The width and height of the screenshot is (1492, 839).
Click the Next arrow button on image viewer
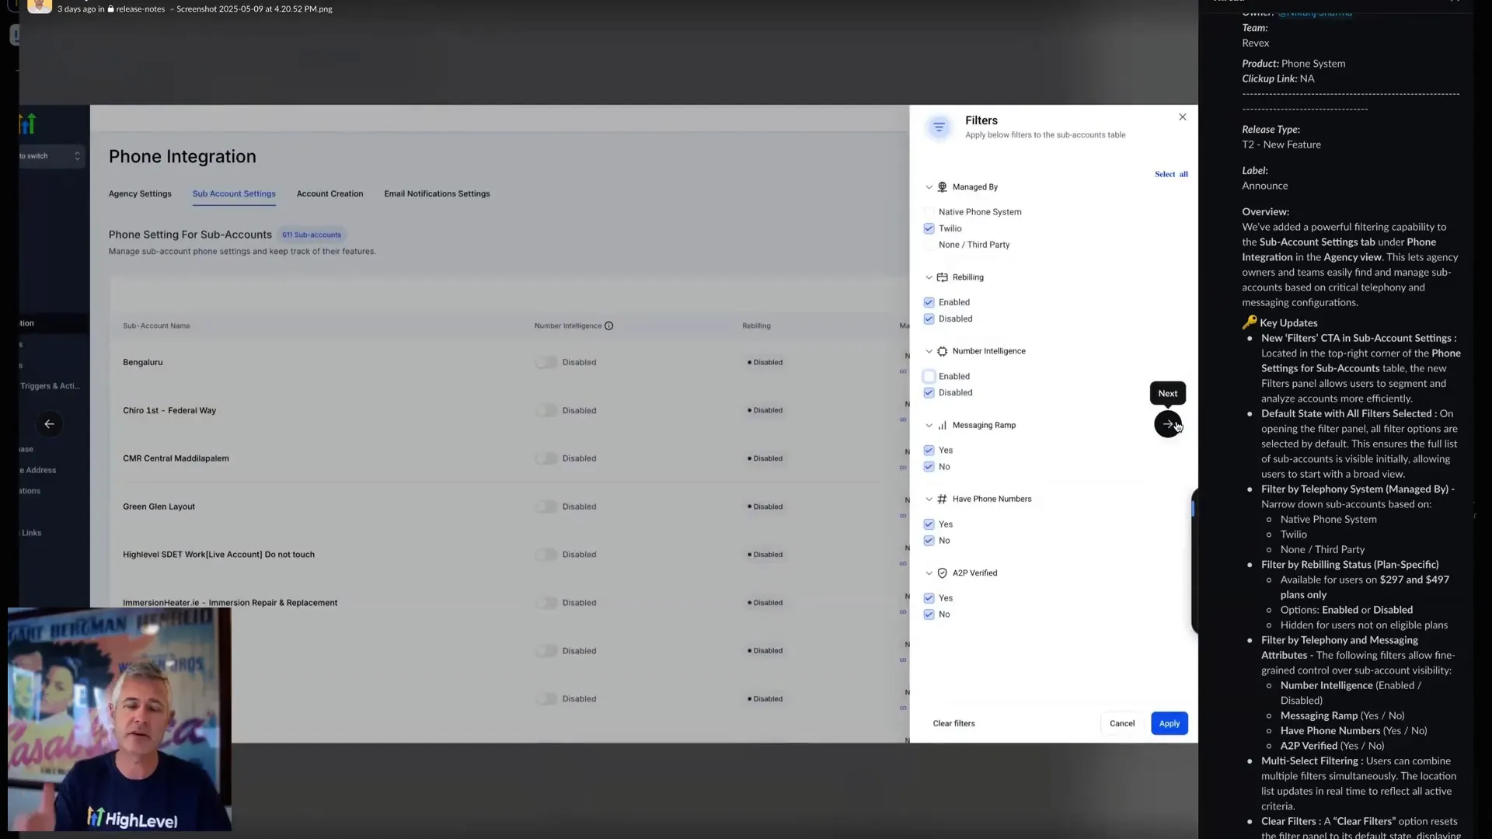1167,424
